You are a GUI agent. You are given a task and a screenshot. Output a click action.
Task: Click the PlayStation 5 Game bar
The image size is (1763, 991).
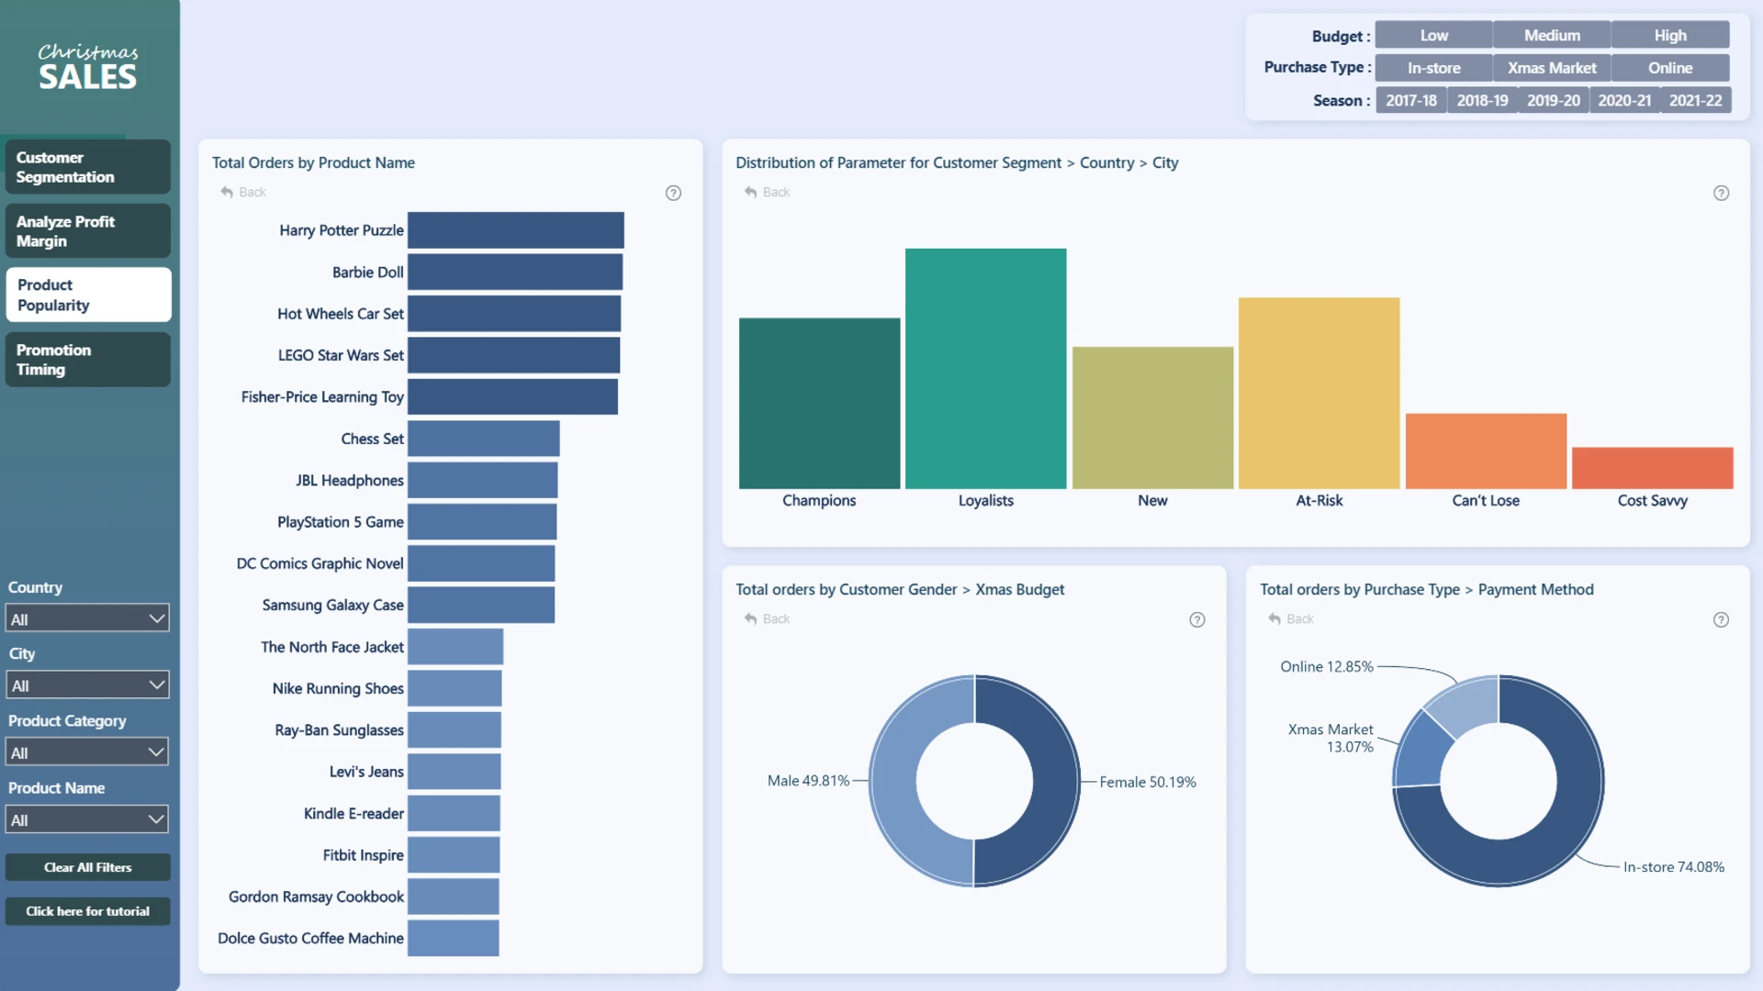coord(482,522)
